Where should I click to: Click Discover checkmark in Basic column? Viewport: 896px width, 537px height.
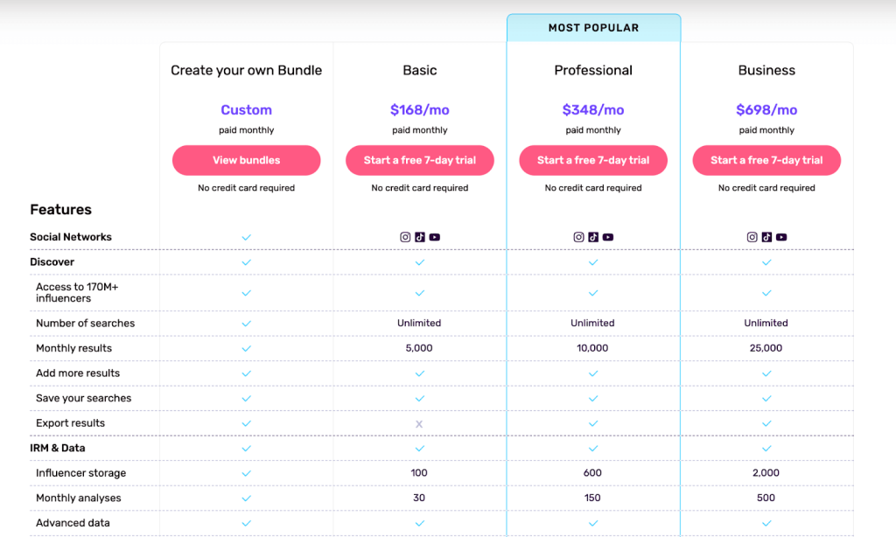pos(420,262)
